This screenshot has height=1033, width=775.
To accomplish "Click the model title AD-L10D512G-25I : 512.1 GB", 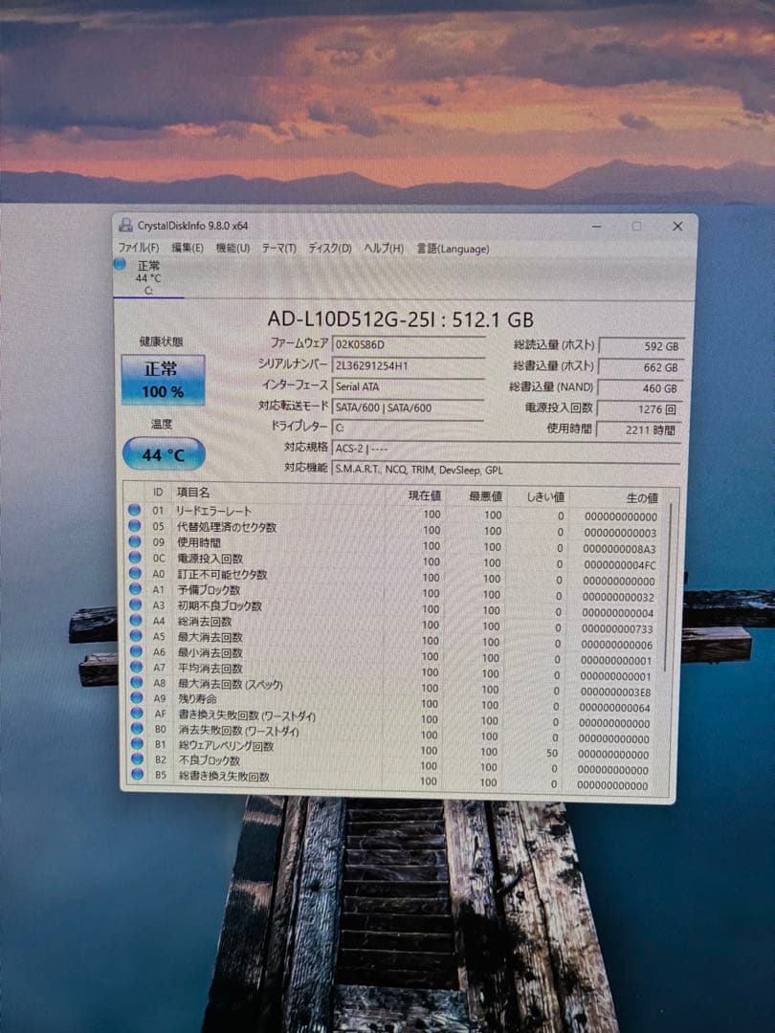I will pos(400,319).
